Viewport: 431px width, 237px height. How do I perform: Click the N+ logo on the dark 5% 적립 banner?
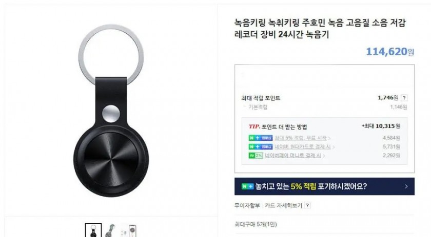point(247,186)
